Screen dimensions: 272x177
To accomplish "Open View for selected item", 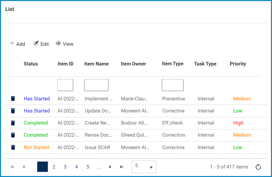I will (x=65, y=44).
